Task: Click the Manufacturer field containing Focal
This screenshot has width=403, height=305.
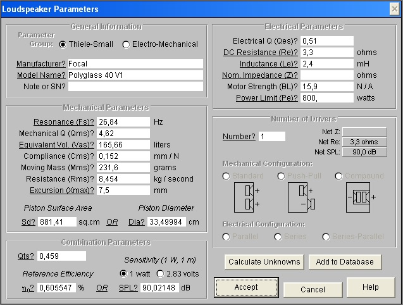Action: (x=136, y=64)
